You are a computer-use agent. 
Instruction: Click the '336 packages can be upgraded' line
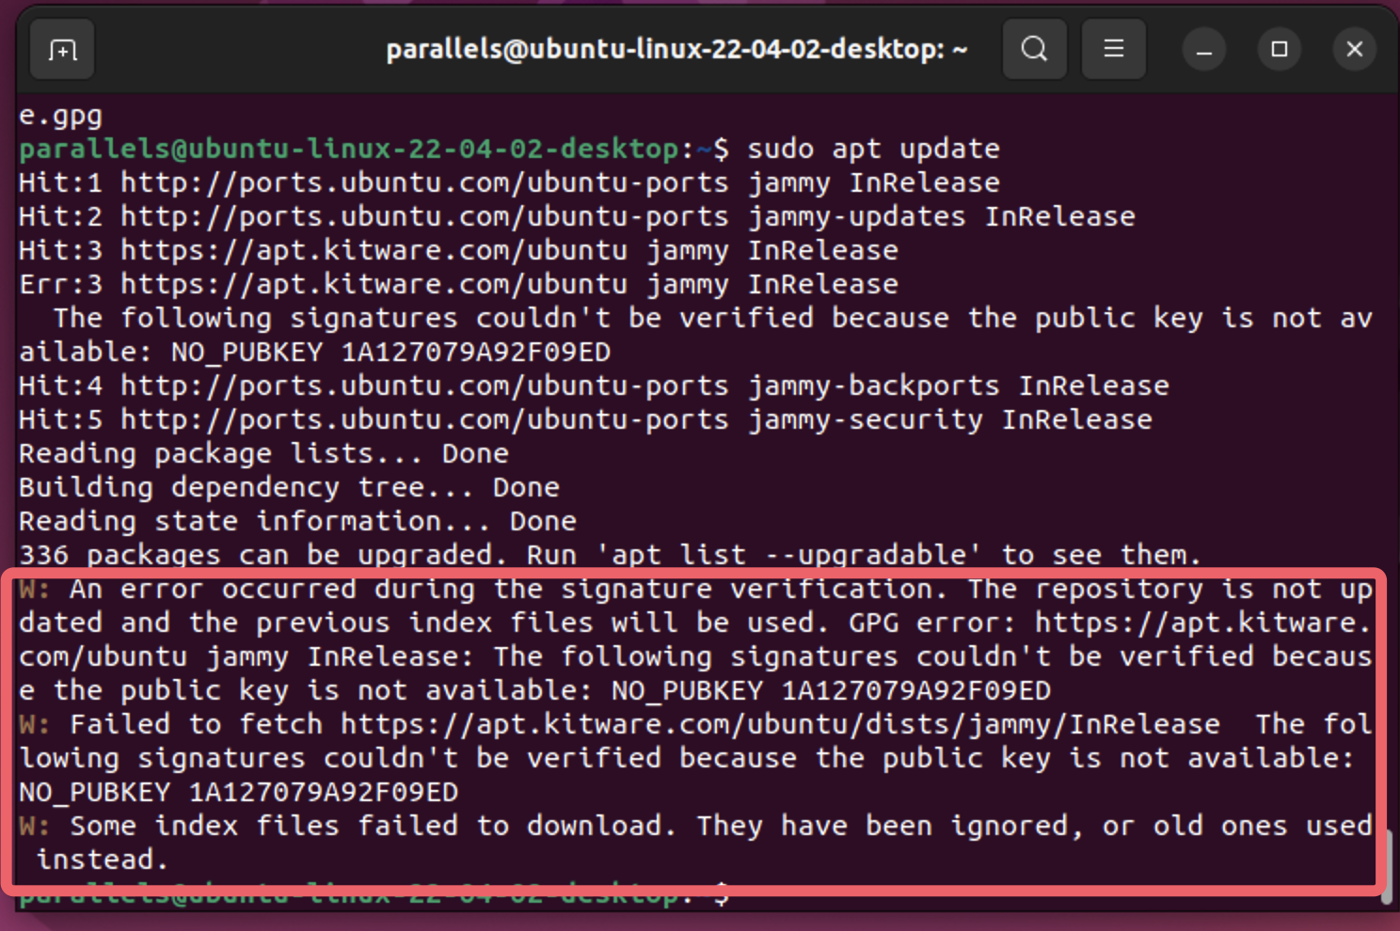611,555
